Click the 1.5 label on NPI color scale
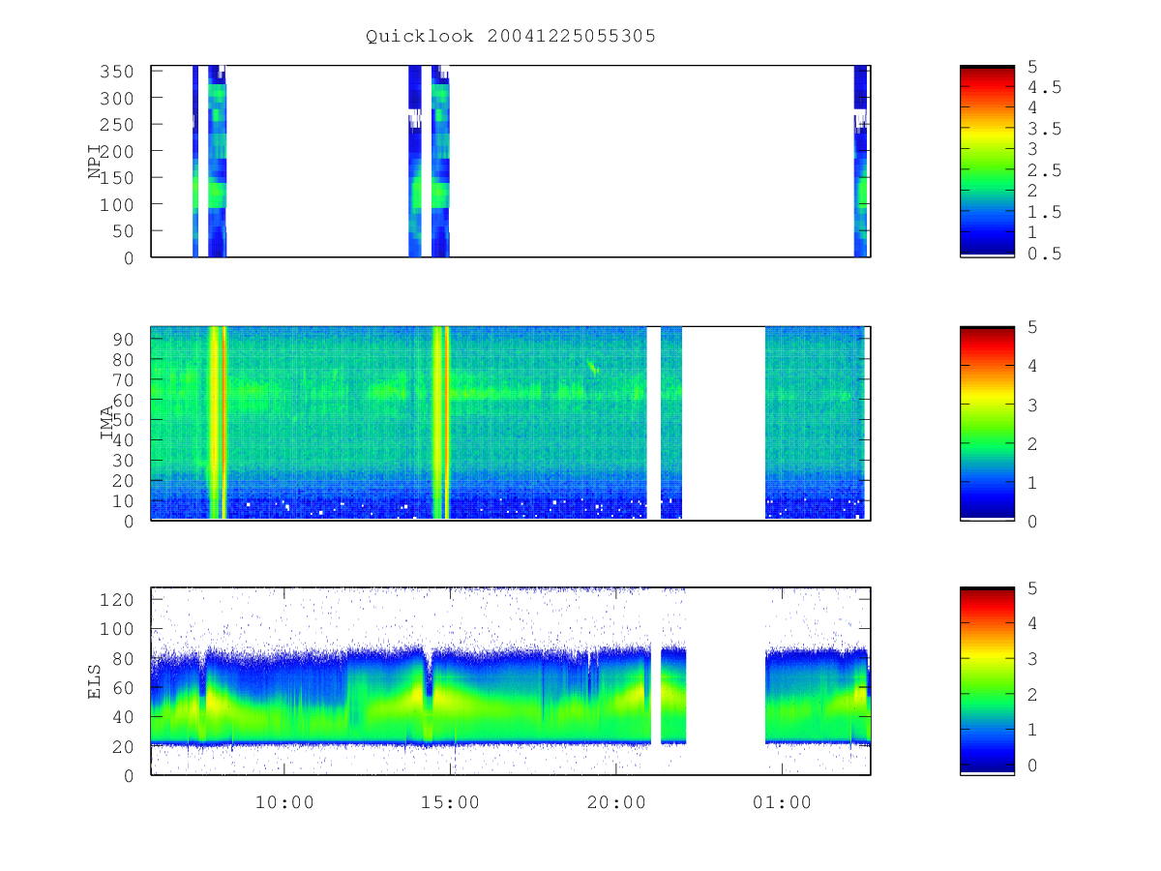Screen dimensions: 1161x871 [1044, 212]
